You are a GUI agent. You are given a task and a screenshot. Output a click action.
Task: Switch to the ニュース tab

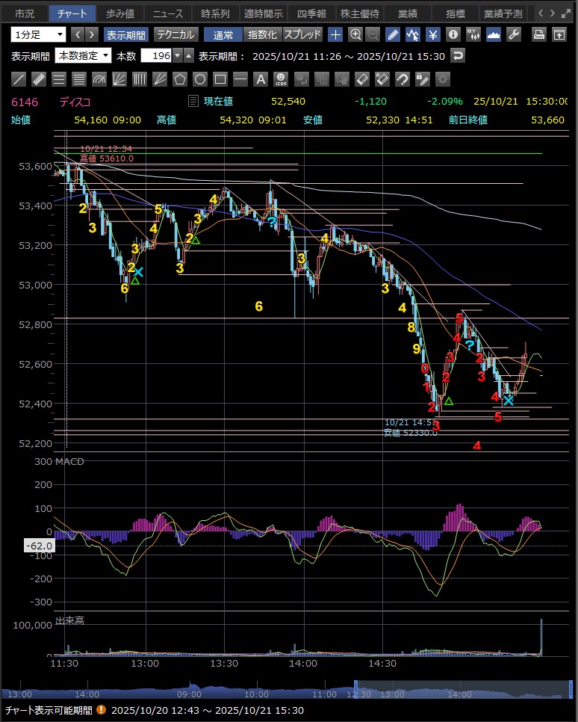(x=168, y=13)
